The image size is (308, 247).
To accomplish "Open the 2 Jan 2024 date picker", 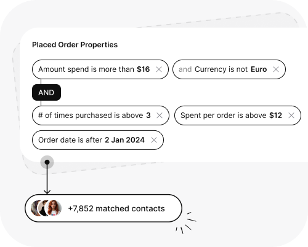I will 124,140.
